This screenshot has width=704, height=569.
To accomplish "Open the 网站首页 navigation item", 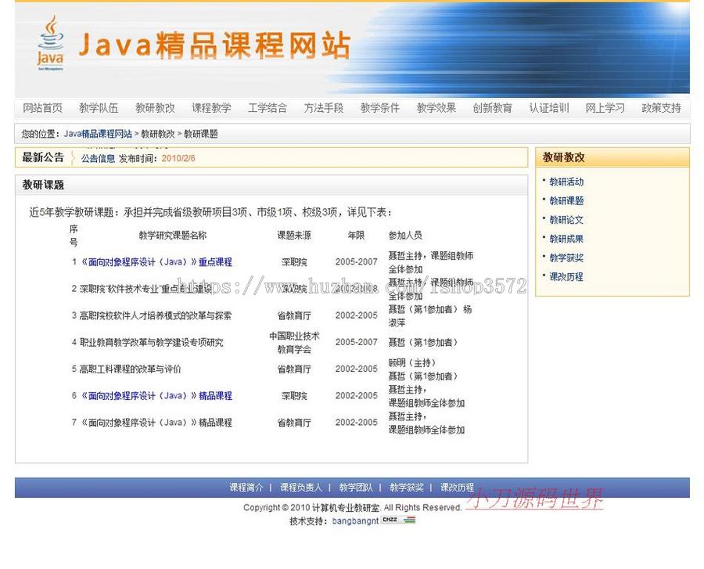I will [41, 108].
